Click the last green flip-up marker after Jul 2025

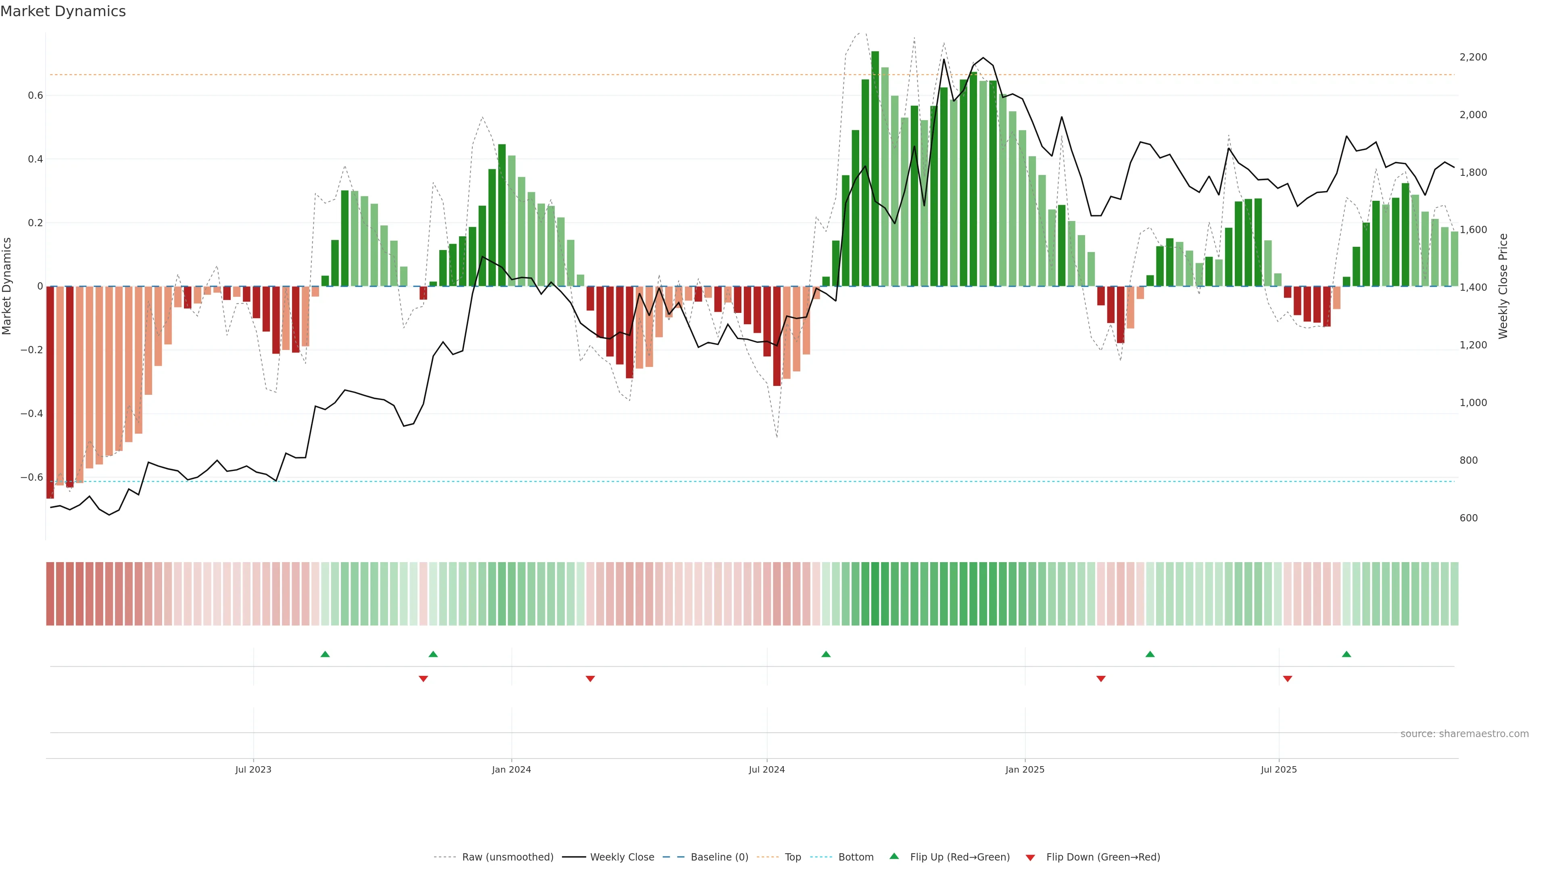pos(1347,654)
